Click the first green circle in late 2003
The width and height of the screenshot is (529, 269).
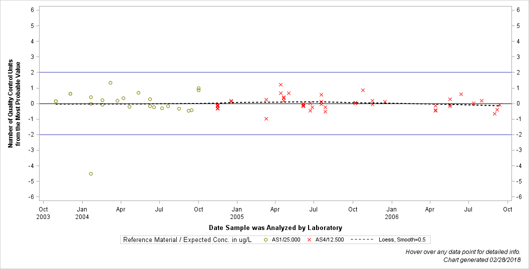tap(56, 101)
